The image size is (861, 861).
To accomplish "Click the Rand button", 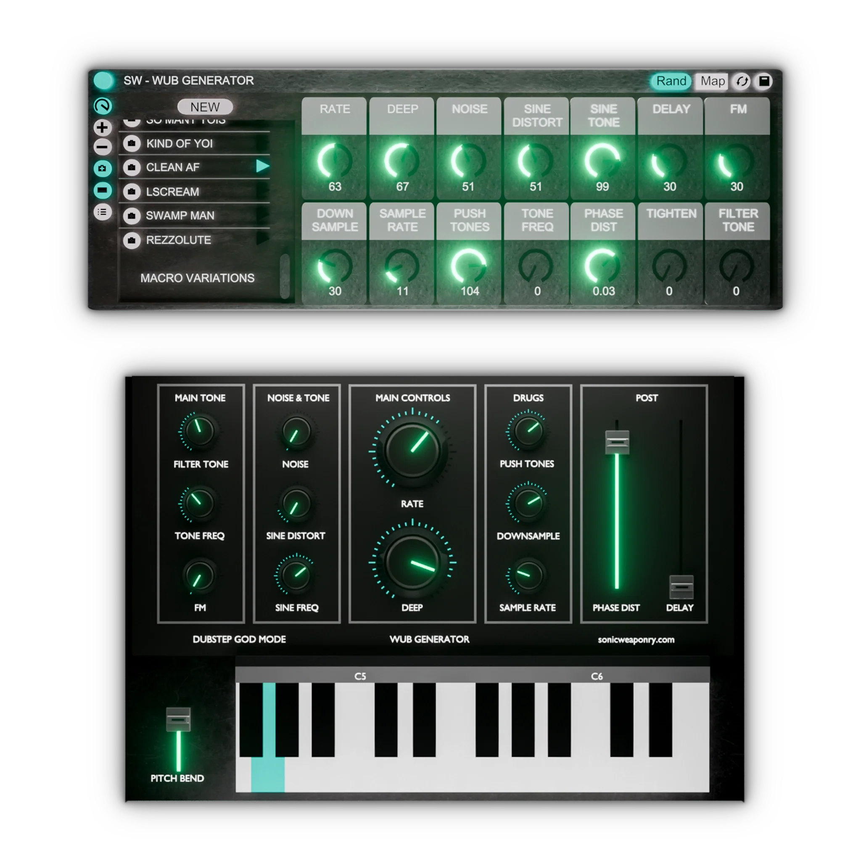I will [671, 81].
